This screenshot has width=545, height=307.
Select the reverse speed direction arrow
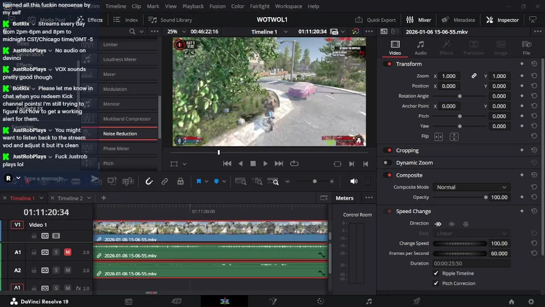[452, 224]
